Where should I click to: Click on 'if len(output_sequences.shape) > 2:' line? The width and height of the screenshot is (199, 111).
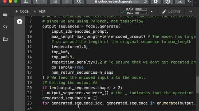coord(82,88)
